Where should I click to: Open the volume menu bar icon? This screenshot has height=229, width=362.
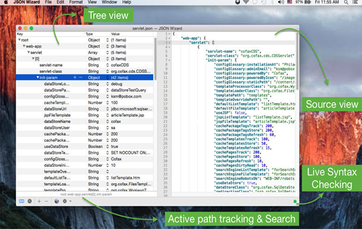click(x=281, y=2)
